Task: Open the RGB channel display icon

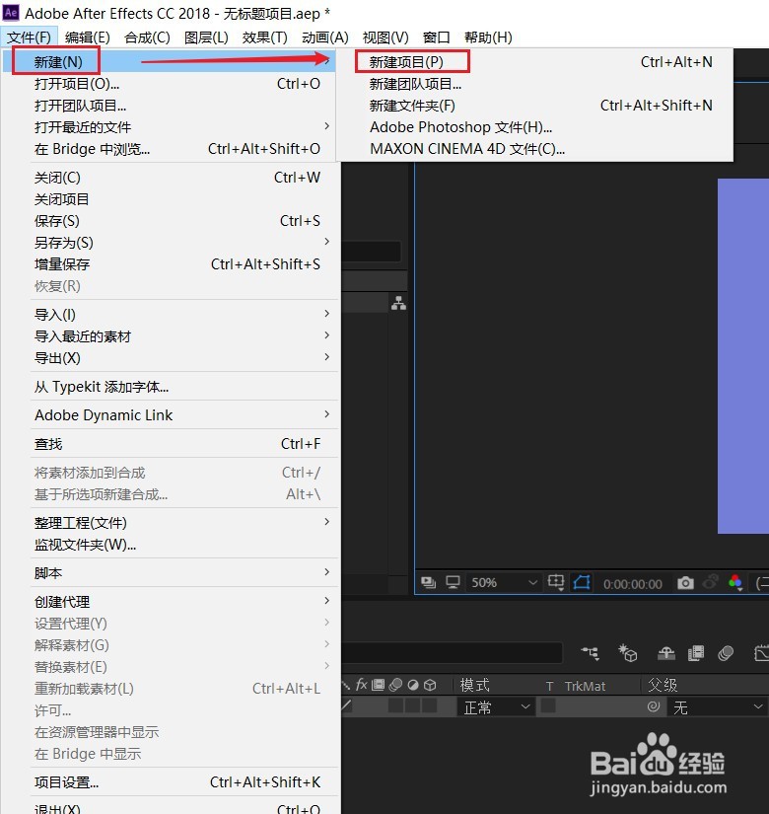Action: pos(735,582)
